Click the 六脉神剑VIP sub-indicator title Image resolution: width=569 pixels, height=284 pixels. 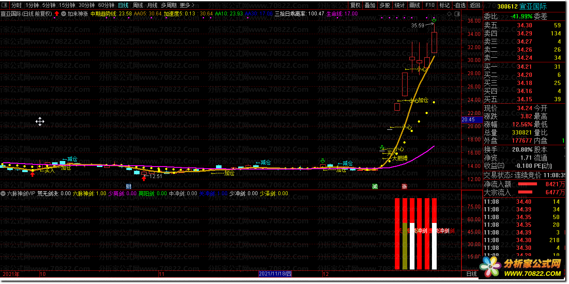tap(20, 193)
